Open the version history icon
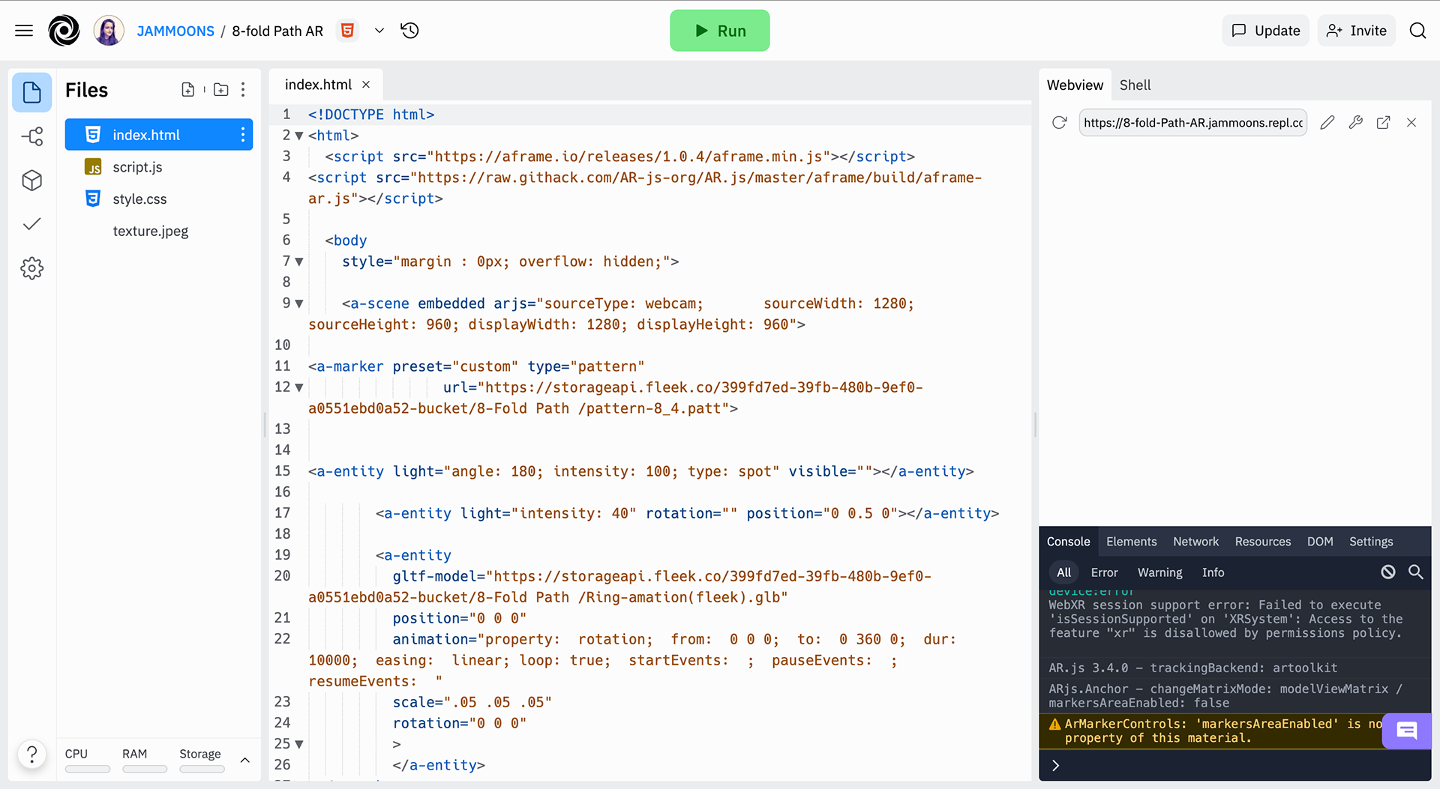The width and height of the screenshot is (1440, 789). [409, 31]
